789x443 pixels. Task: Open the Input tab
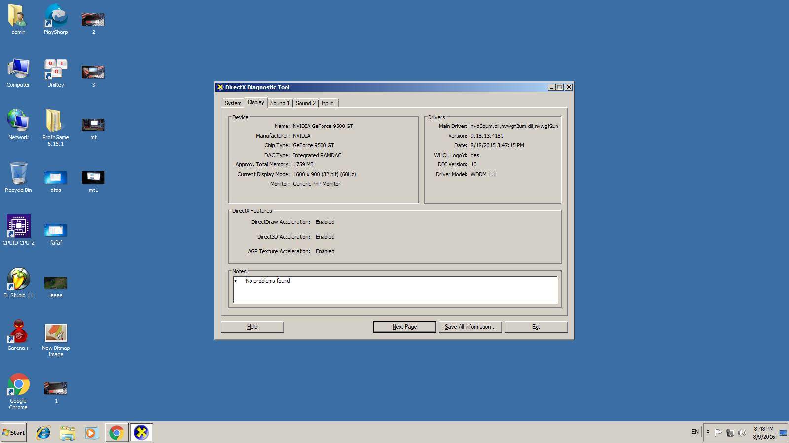click(x=327, y=103)
